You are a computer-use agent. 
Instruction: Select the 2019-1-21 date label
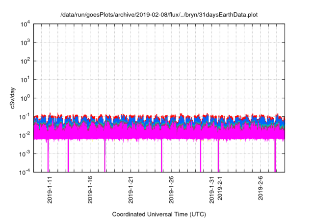[131, 190]
